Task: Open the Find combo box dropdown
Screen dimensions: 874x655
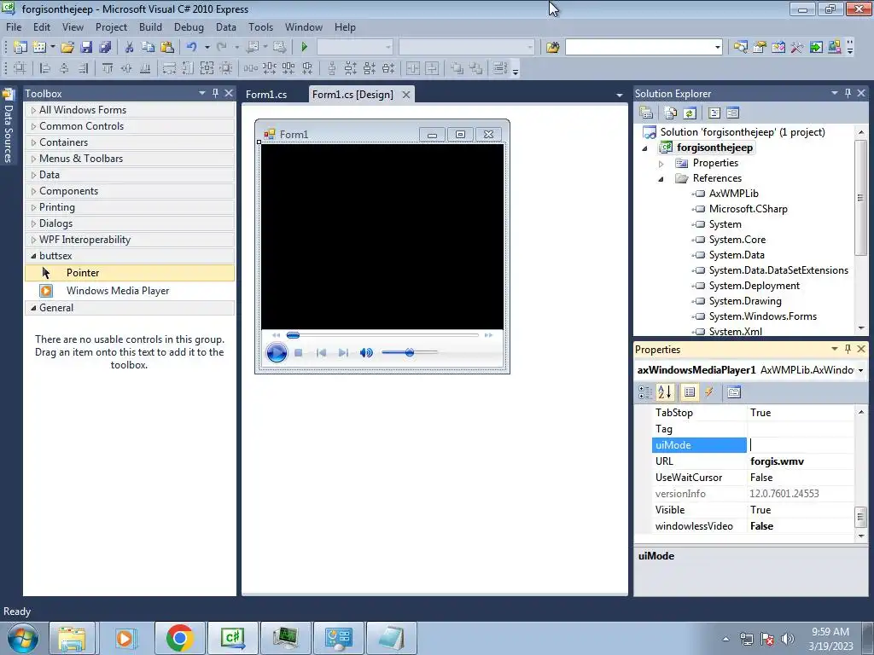Action: click(717, 48)
